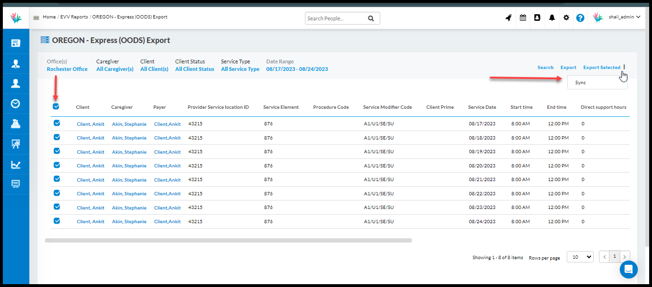Open the address book icon

[x=537, y=17]
